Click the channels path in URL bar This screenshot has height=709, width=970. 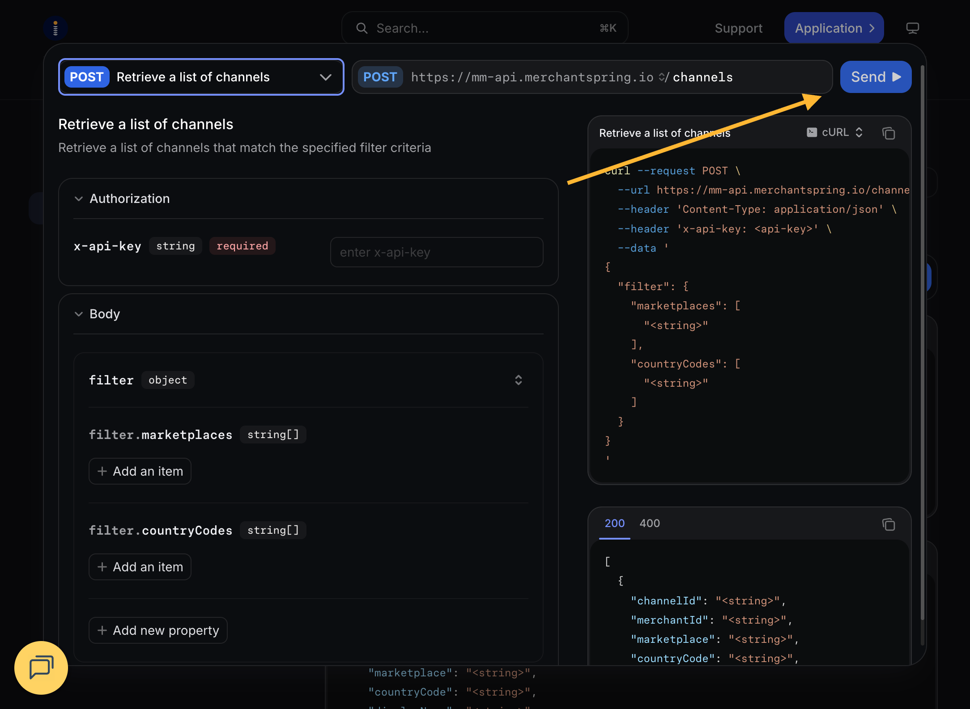pyautogui.click(x=702, y=77)
